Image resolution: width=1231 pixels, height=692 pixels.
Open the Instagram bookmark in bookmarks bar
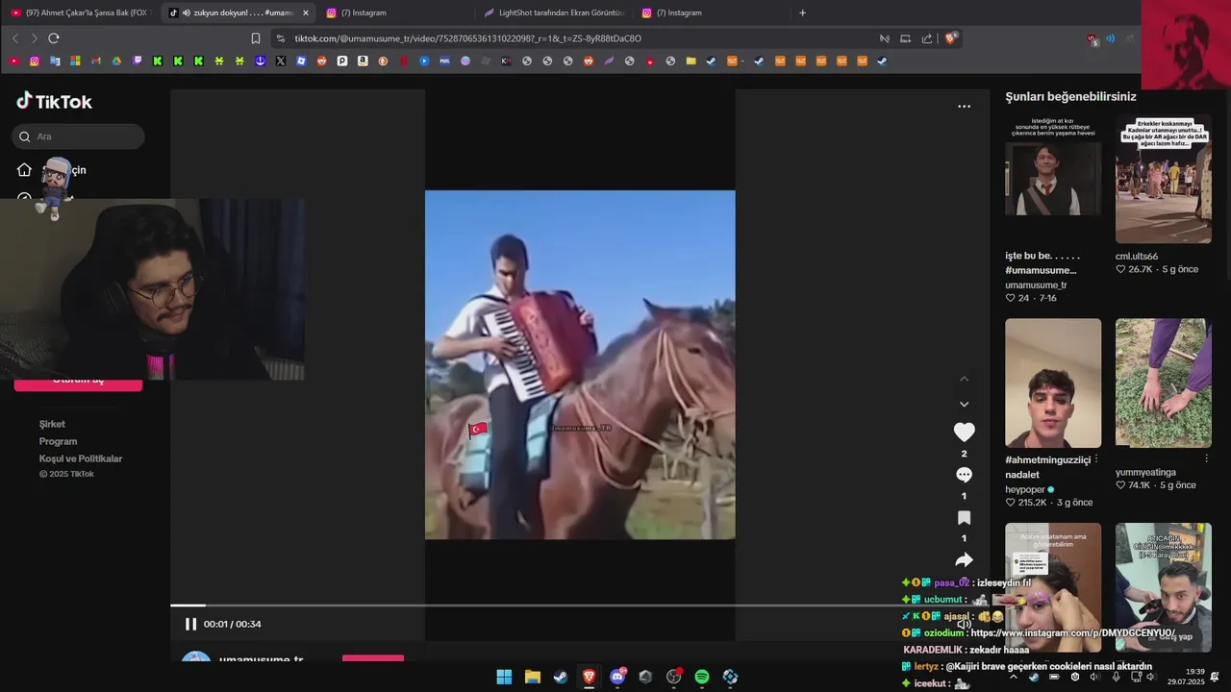[x=35, y=61]
